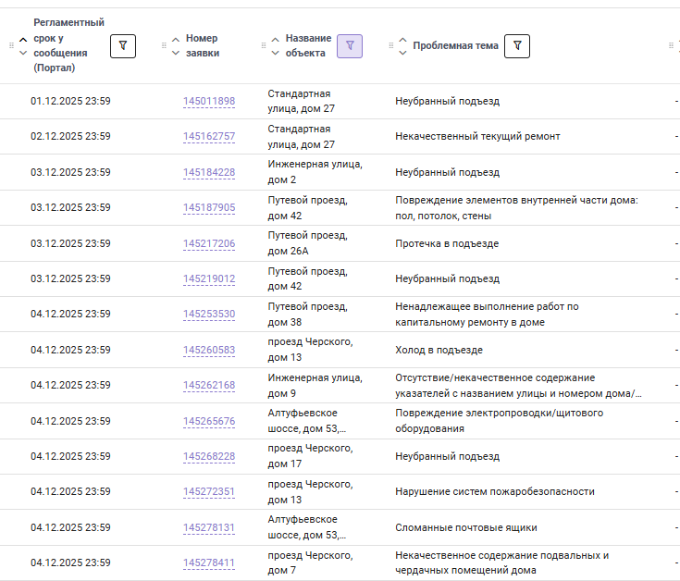Open filter for Регламентный срок column
This screenshot has height=581, width=680.
123,46
